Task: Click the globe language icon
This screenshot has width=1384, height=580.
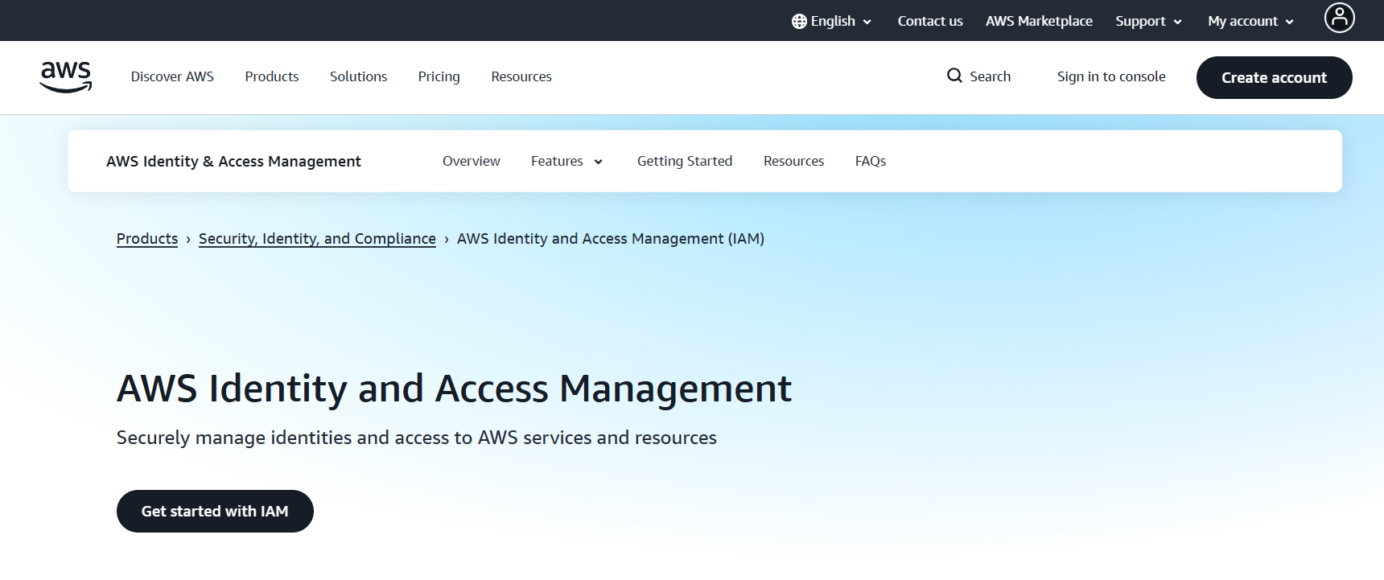Action: tap(799, 22)
